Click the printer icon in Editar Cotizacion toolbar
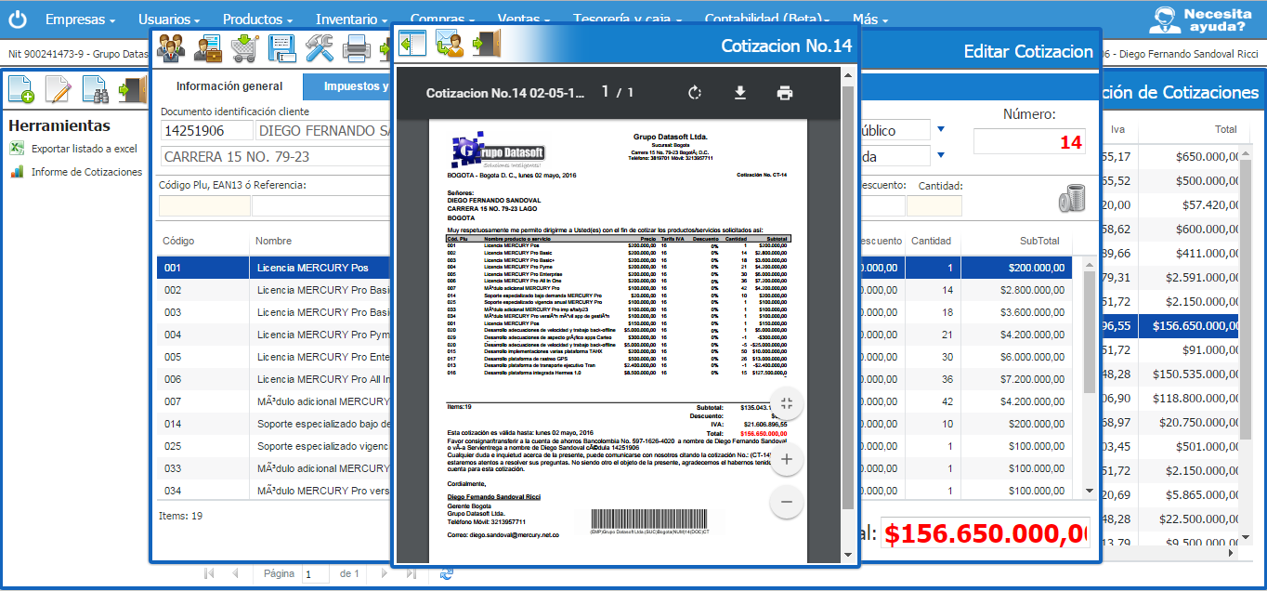 (357, 47)
